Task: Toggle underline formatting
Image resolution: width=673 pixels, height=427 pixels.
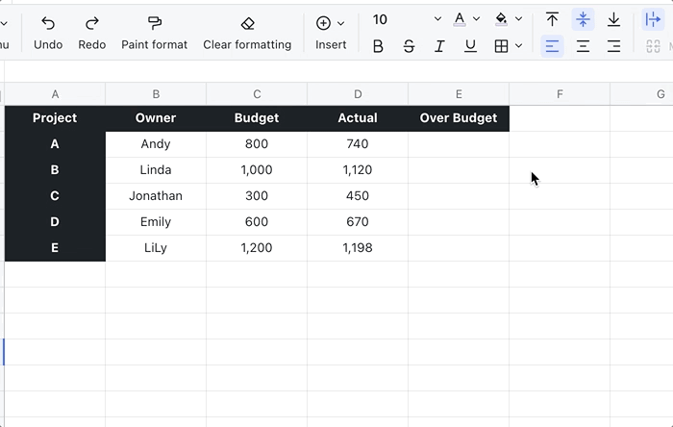Action: [470, 46]
